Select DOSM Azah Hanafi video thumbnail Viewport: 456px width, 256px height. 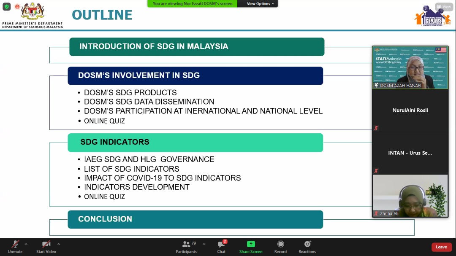click(x=410, y=67)
